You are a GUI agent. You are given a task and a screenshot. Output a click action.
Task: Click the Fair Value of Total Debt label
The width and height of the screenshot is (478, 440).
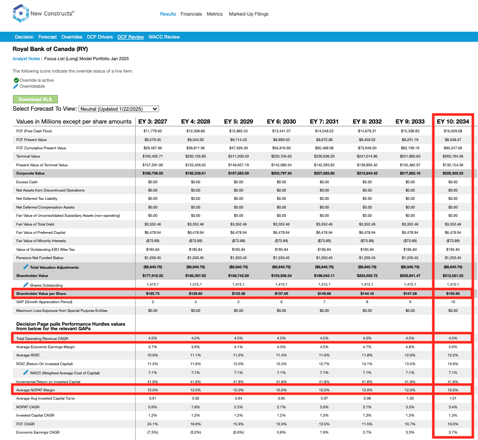[x=35, y=224]
